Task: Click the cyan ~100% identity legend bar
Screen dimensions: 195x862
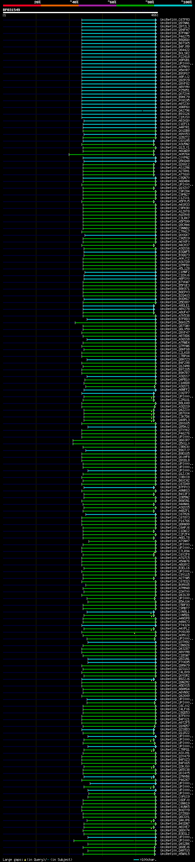Action: click(x=173, y=6)
